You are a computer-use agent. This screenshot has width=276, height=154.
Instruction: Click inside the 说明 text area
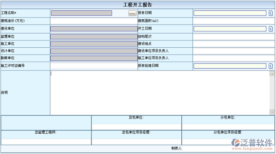160,93
